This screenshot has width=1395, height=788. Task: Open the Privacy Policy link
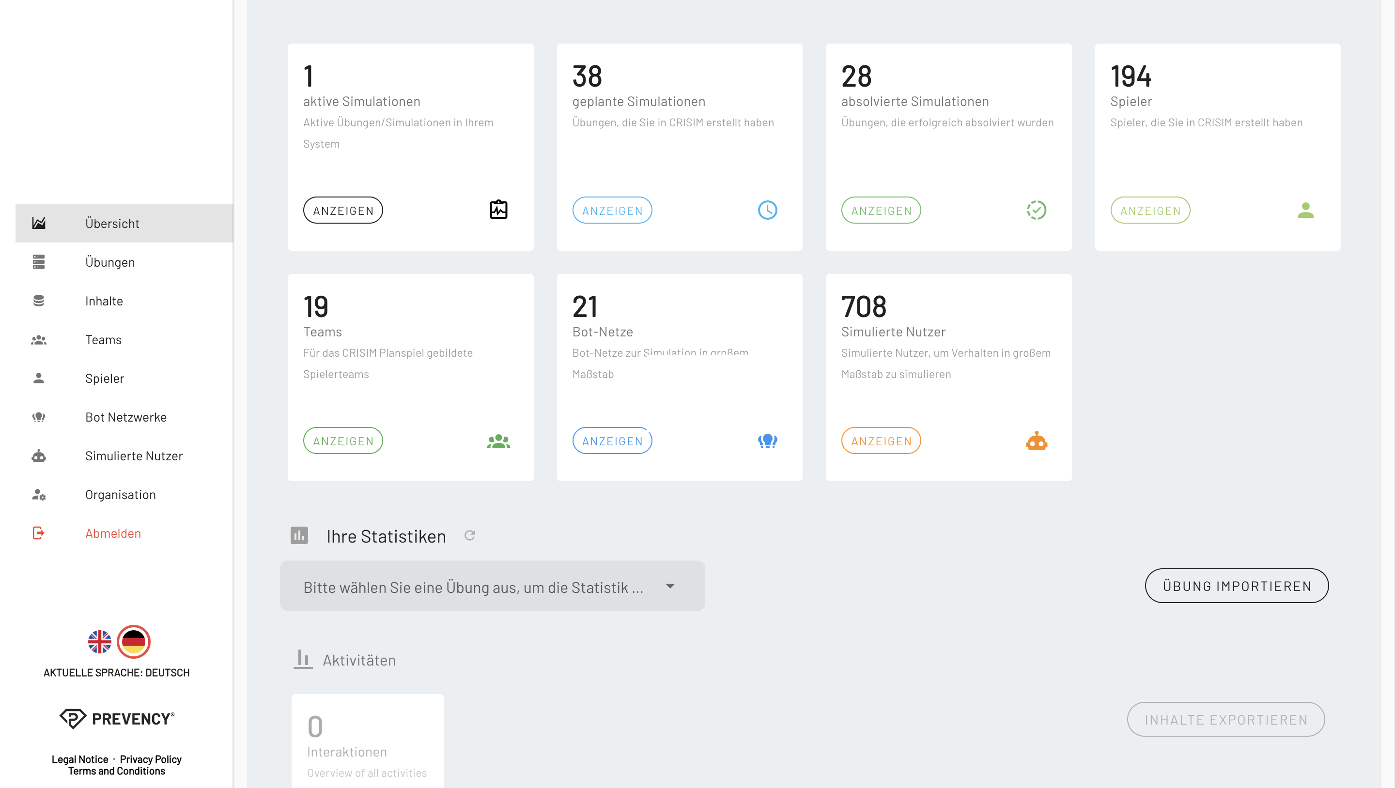151,759
